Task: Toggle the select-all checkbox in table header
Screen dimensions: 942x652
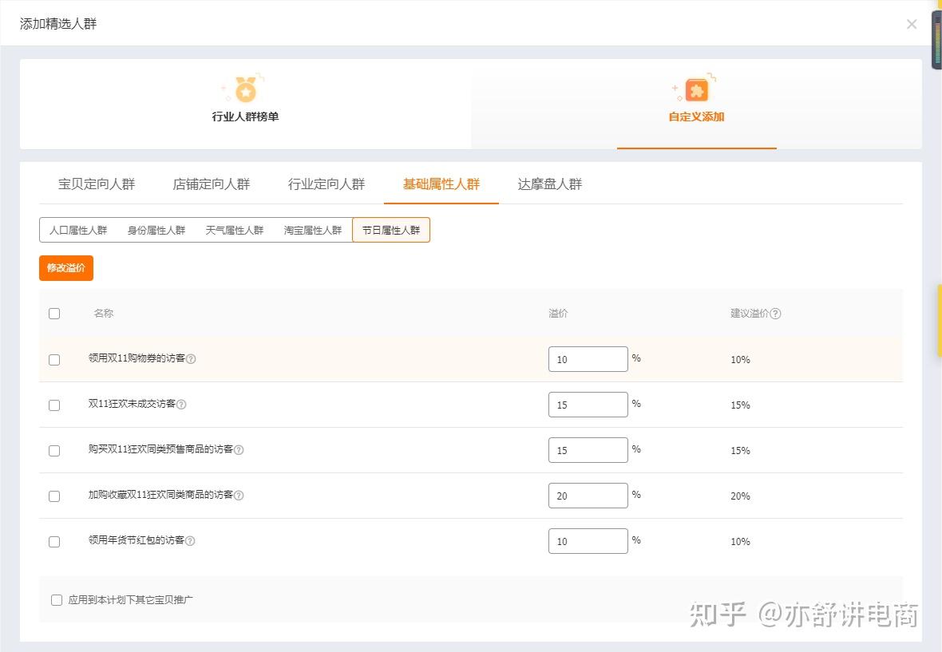Action: (54, 314)
